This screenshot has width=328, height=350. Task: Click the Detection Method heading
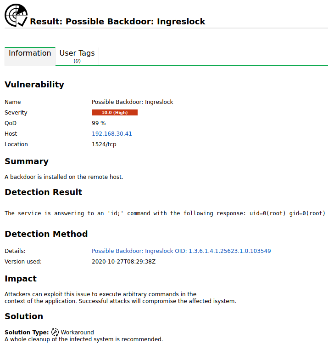coord(46,234)
